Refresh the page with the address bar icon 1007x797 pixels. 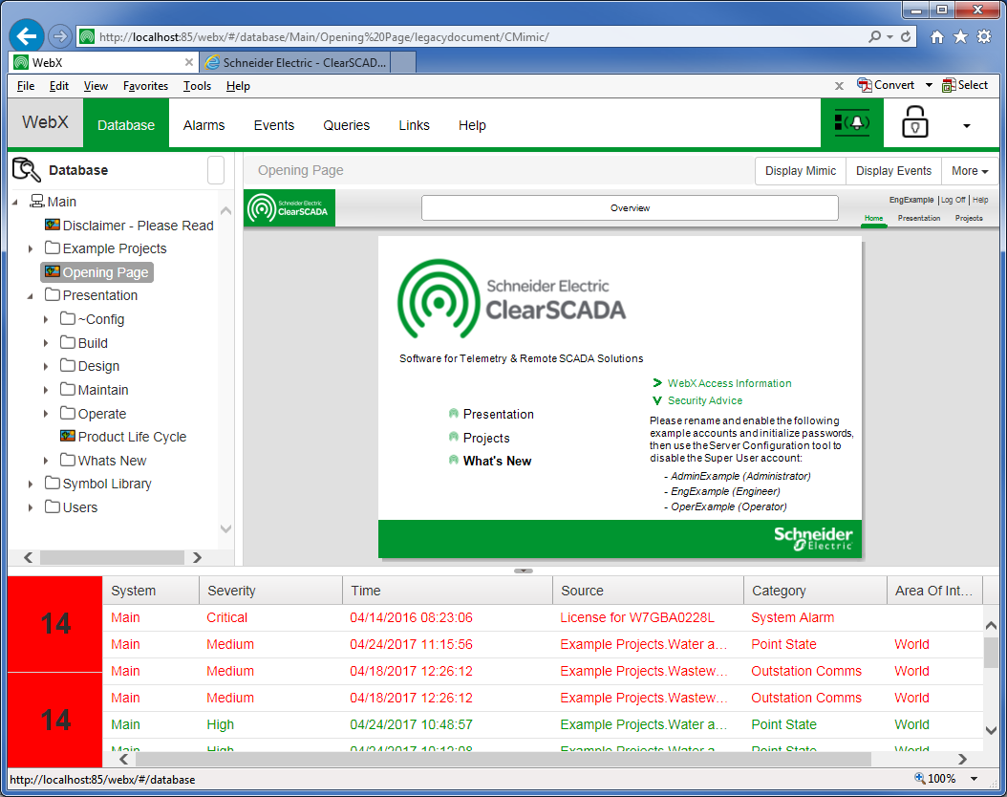(906, 35)
